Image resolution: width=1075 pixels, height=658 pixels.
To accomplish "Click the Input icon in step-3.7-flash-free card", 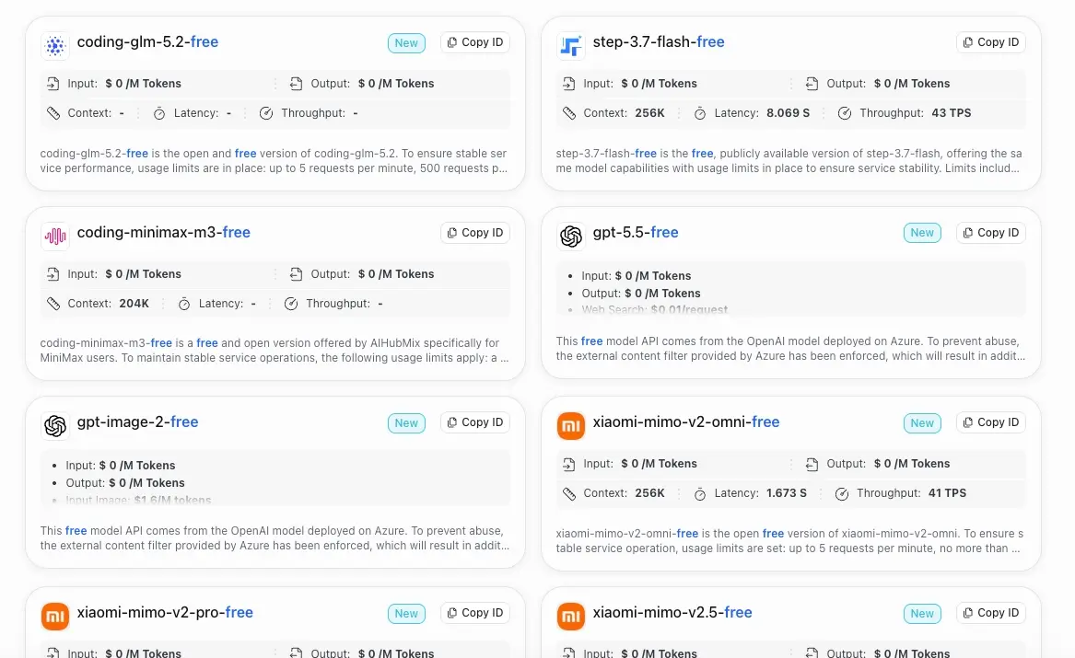I will [x=568, y=84].
